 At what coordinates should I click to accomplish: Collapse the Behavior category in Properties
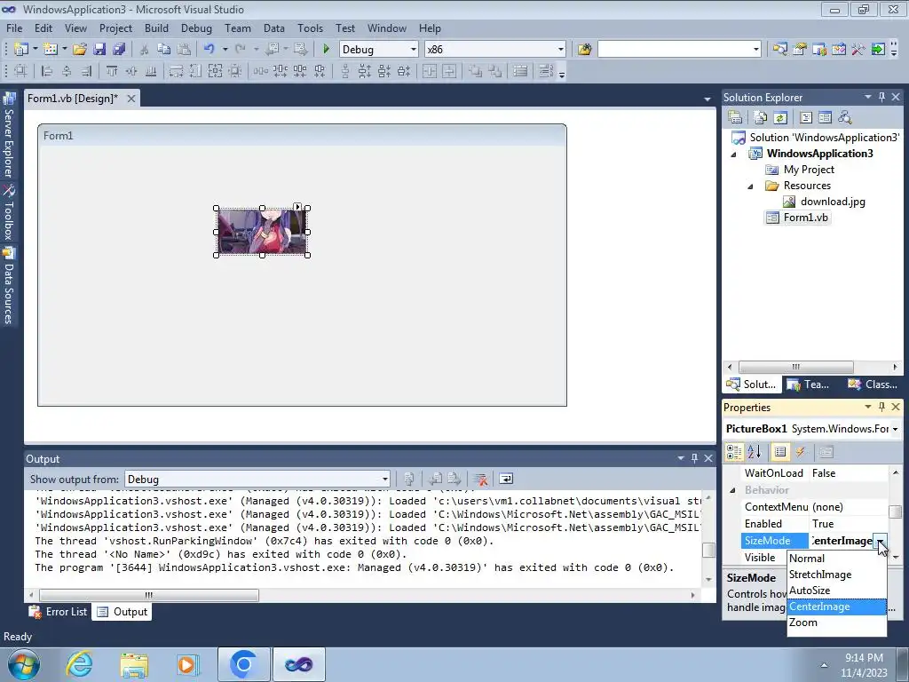click(732, 490)
